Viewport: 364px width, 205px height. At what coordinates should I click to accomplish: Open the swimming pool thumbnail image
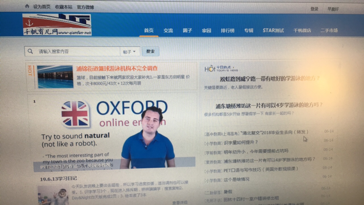(x=55, y=77)
